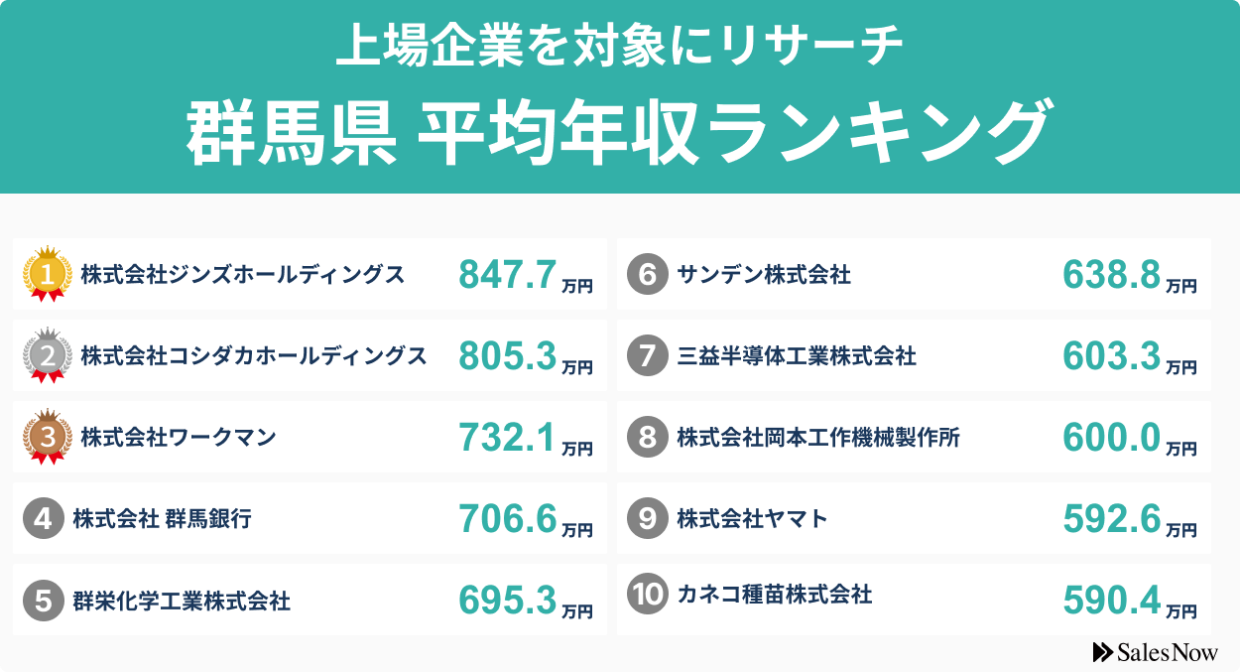The image size is (1240, 672).
Task: Click the gold rank 1 medal icon
Action: coord(47,272)
